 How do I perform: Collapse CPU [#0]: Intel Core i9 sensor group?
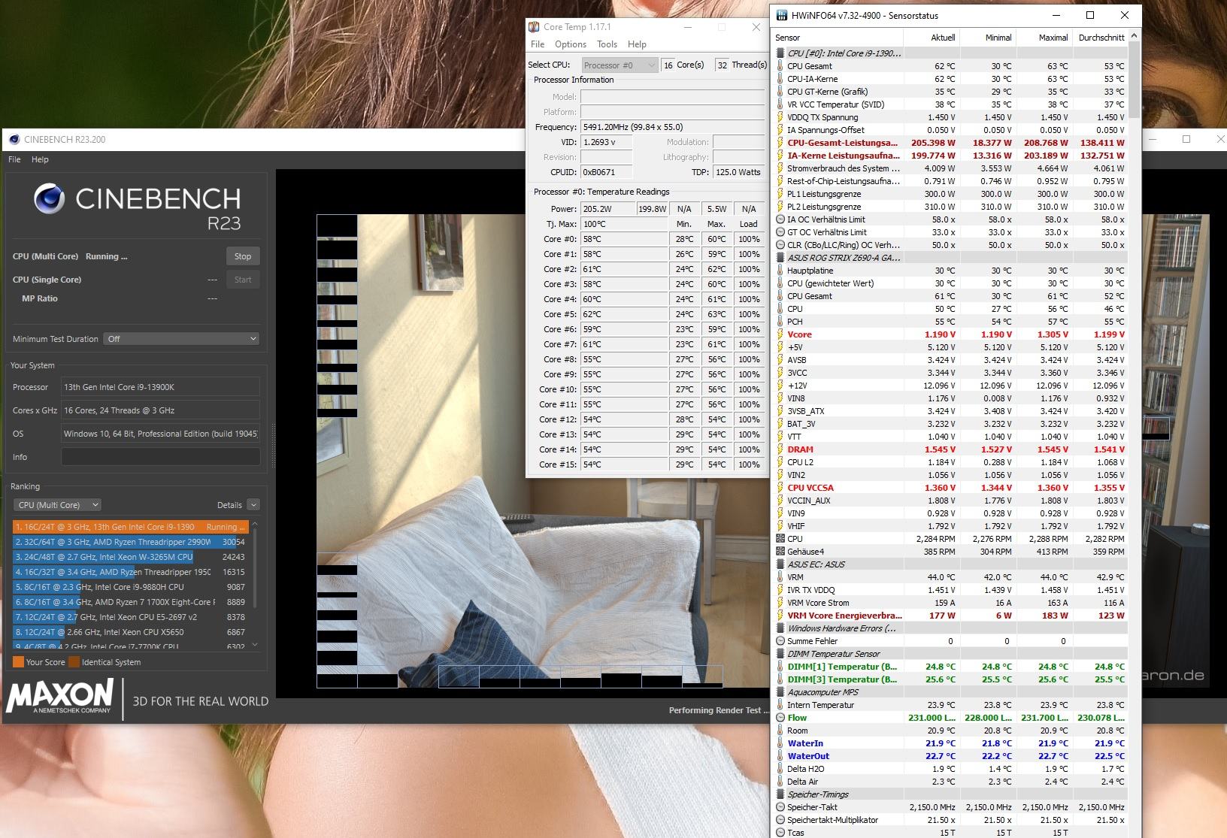click(780, 53)
